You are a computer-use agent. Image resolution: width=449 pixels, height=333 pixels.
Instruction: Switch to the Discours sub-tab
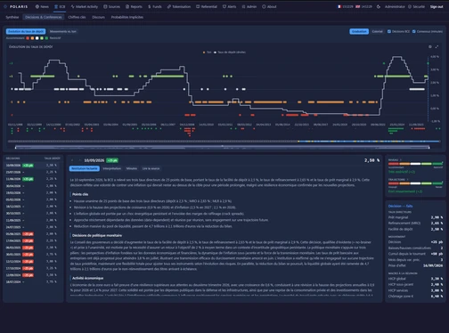coord(98,17)
